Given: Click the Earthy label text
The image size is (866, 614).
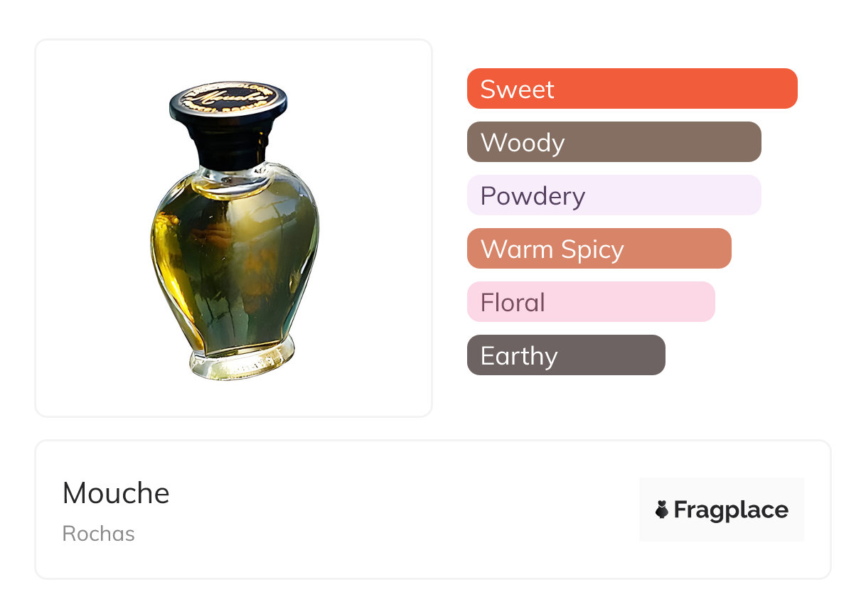Looking at the screenshot, I should (x=519, y=356).
